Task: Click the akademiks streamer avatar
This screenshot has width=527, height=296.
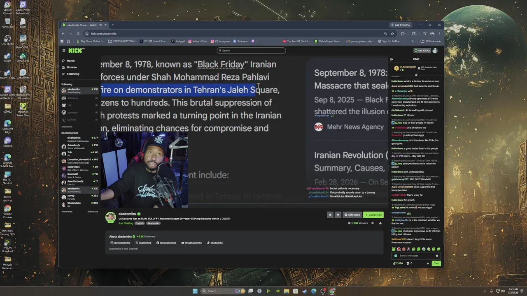Action: point(110,217)
